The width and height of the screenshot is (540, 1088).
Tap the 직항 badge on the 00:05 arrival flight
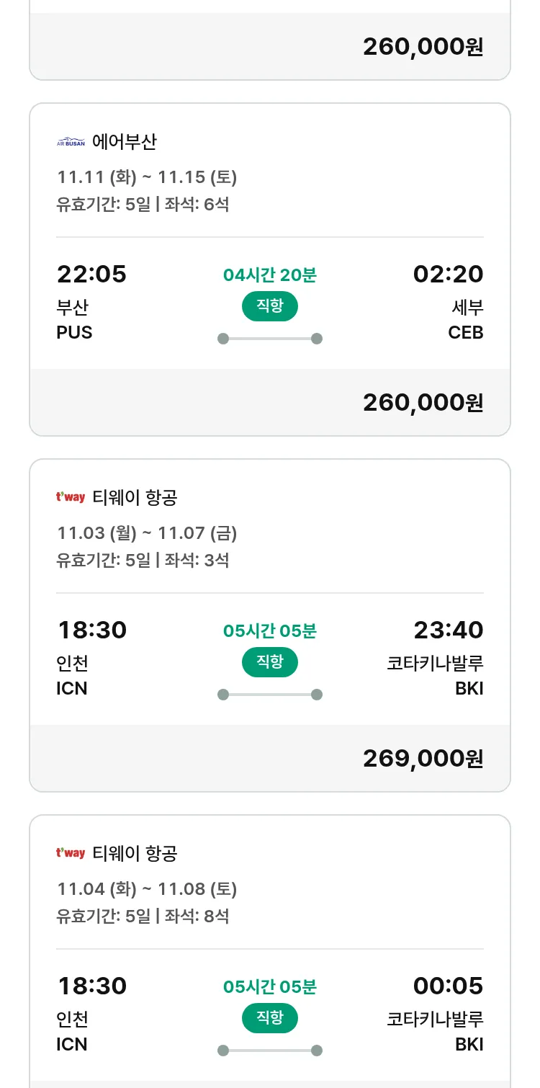click(x=269, y=1018)
